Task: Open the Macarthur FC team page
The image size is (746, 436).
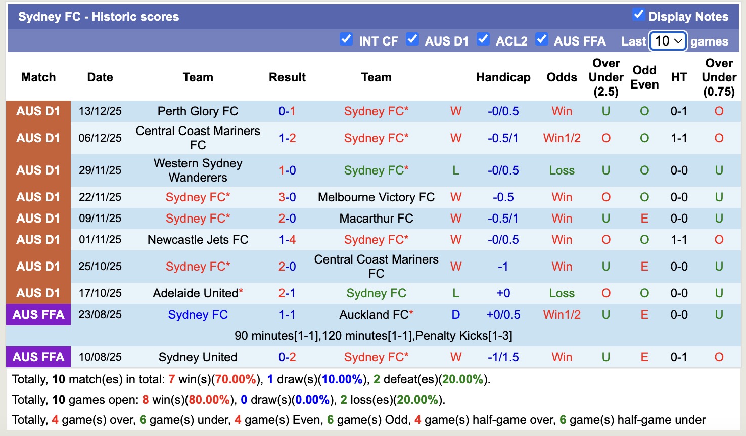Action: 376,218
